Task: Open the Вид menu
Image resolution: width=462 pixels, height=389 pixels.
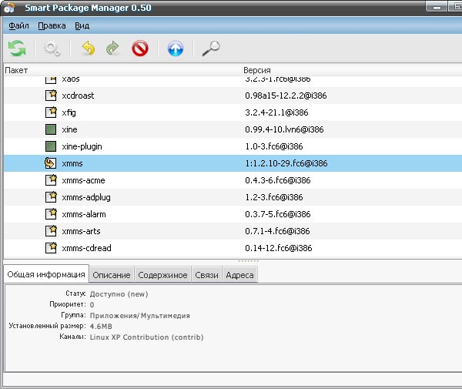Action: (82, 25)
